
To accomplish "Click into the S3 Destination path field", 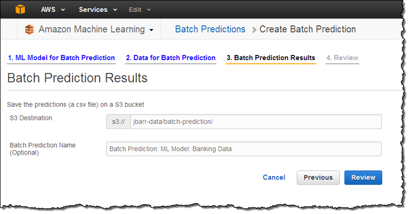I will pos(256,122).
